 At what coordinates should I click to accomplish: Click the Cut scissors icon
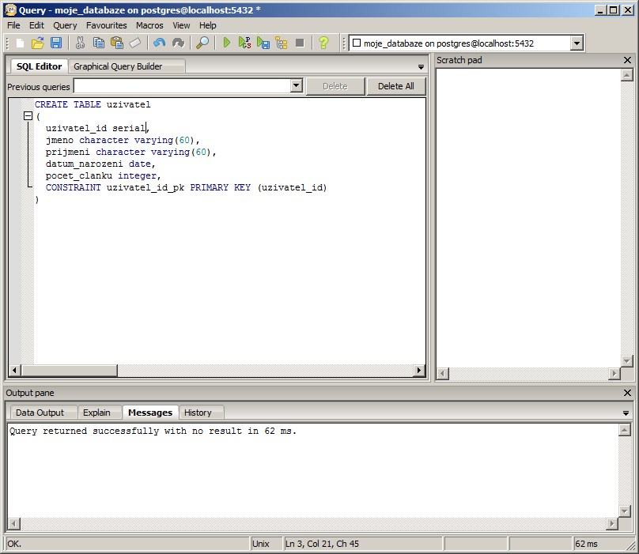click(80, 43)
